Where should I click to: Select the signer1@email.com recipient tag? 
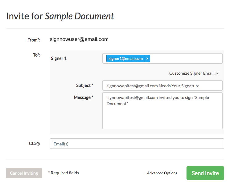click(126, 58)
